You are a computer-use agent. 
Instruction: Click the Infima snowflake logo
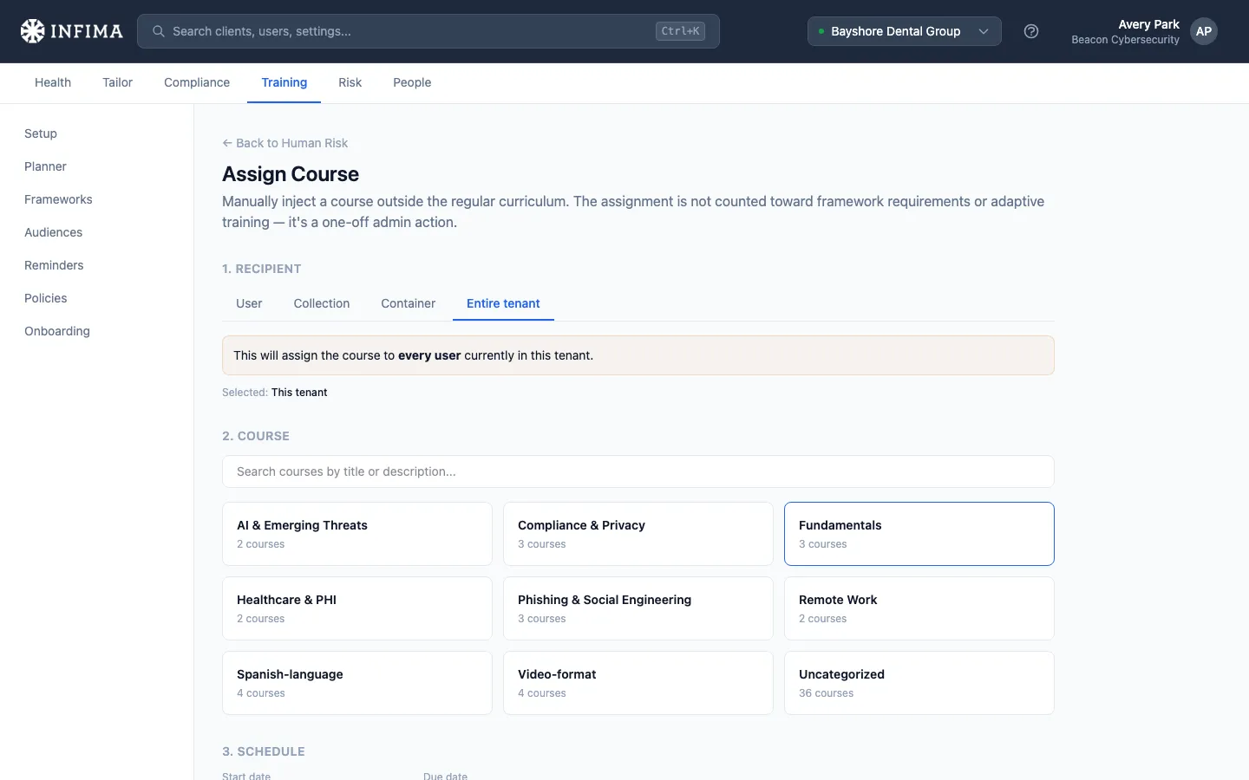pyautogui.click(x=32, y=31)
